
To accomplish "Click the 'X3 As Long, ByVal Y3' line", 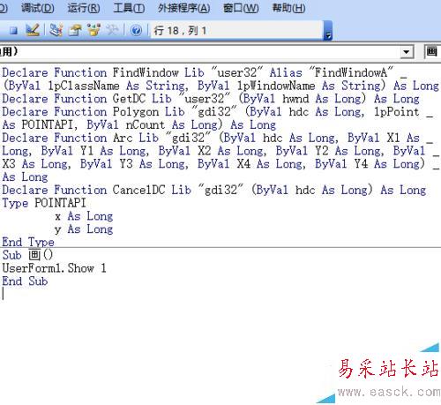I will [220, 164].
